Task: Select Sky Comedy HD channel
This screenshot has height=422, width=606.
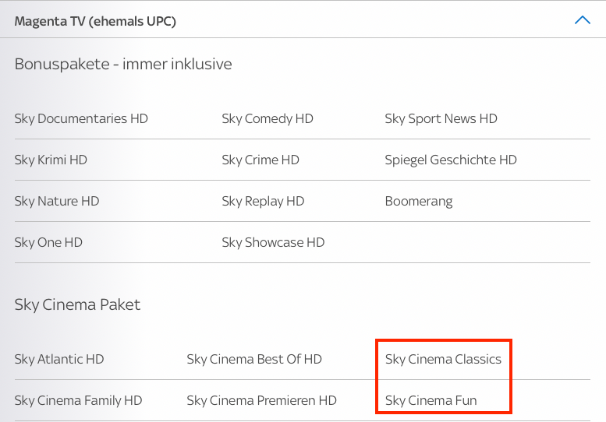Action: coord(268,118)
